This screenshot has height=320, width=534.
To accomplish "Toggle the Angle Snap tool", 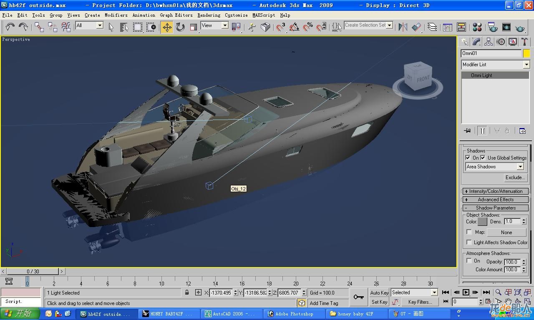I will point(294,27).
